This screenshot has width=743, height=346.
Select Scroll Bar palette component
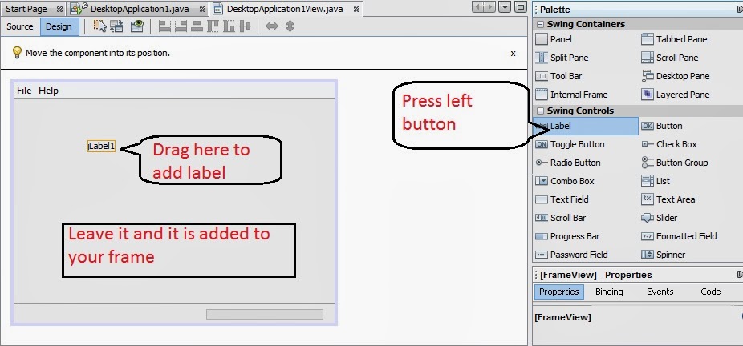tap(560, 218)
